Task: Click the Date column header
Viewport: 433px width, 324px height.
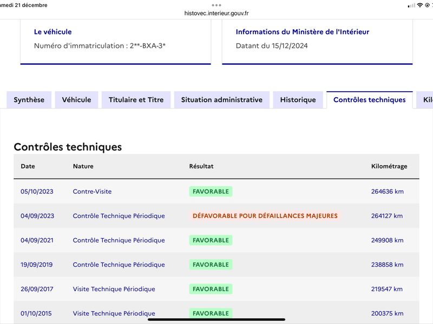Action: 28,166
